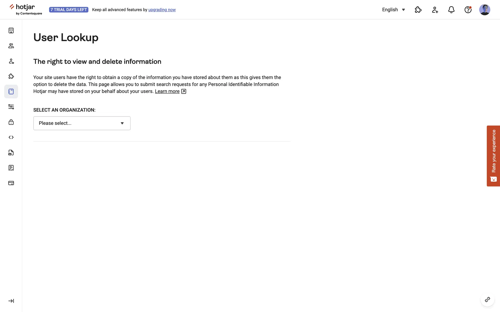Open the profile avatar menu

point(484,10)
